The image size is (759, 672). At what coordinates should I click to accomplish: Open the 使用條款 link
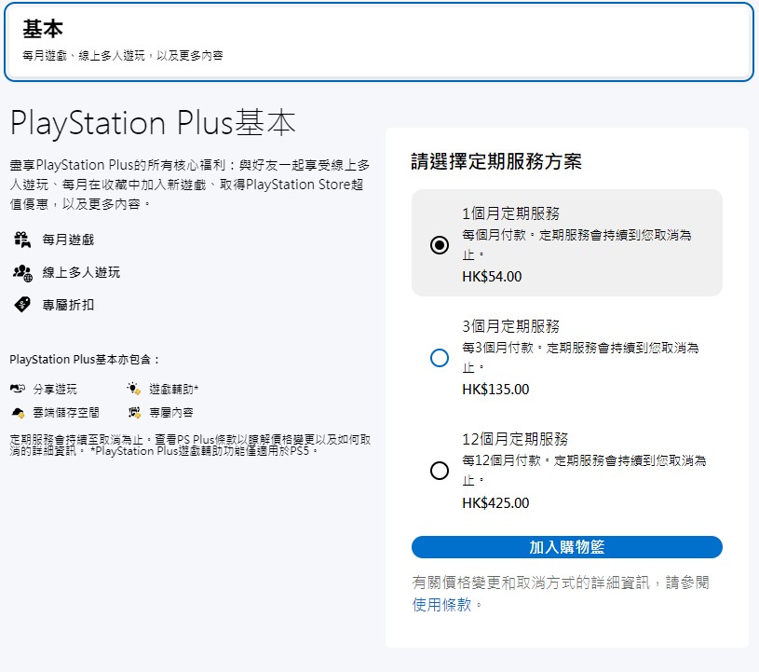pos(441,604)
